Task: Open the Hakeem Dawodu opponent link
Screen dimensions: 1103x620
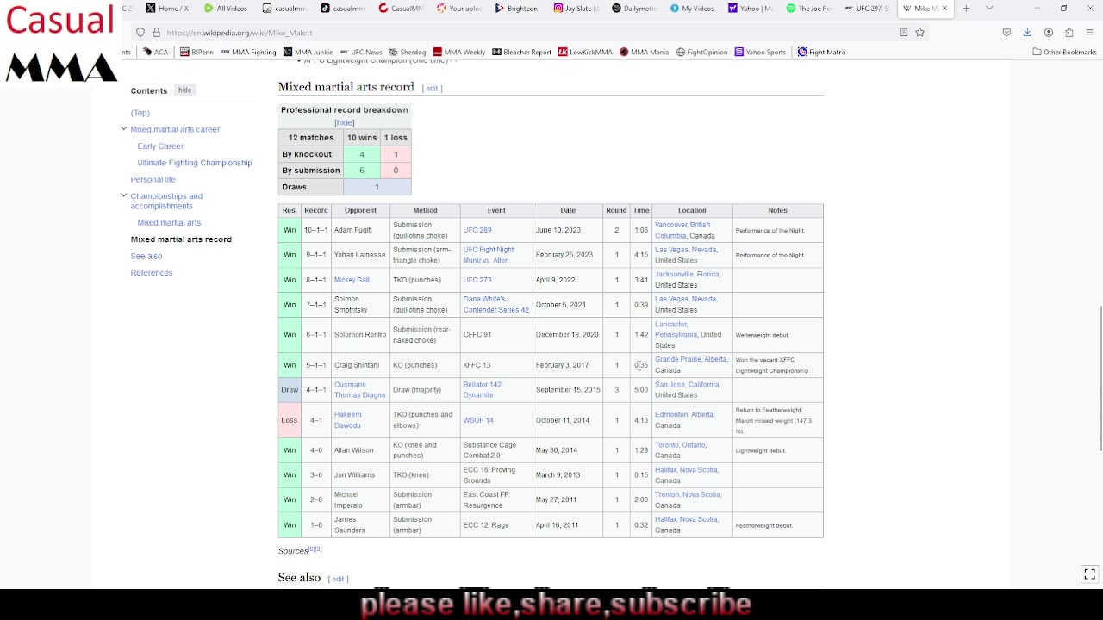Action: coord(348,420)
